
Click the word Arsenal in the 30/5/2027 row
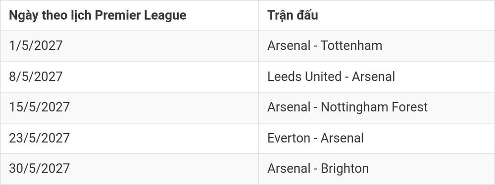pos(289,169)
